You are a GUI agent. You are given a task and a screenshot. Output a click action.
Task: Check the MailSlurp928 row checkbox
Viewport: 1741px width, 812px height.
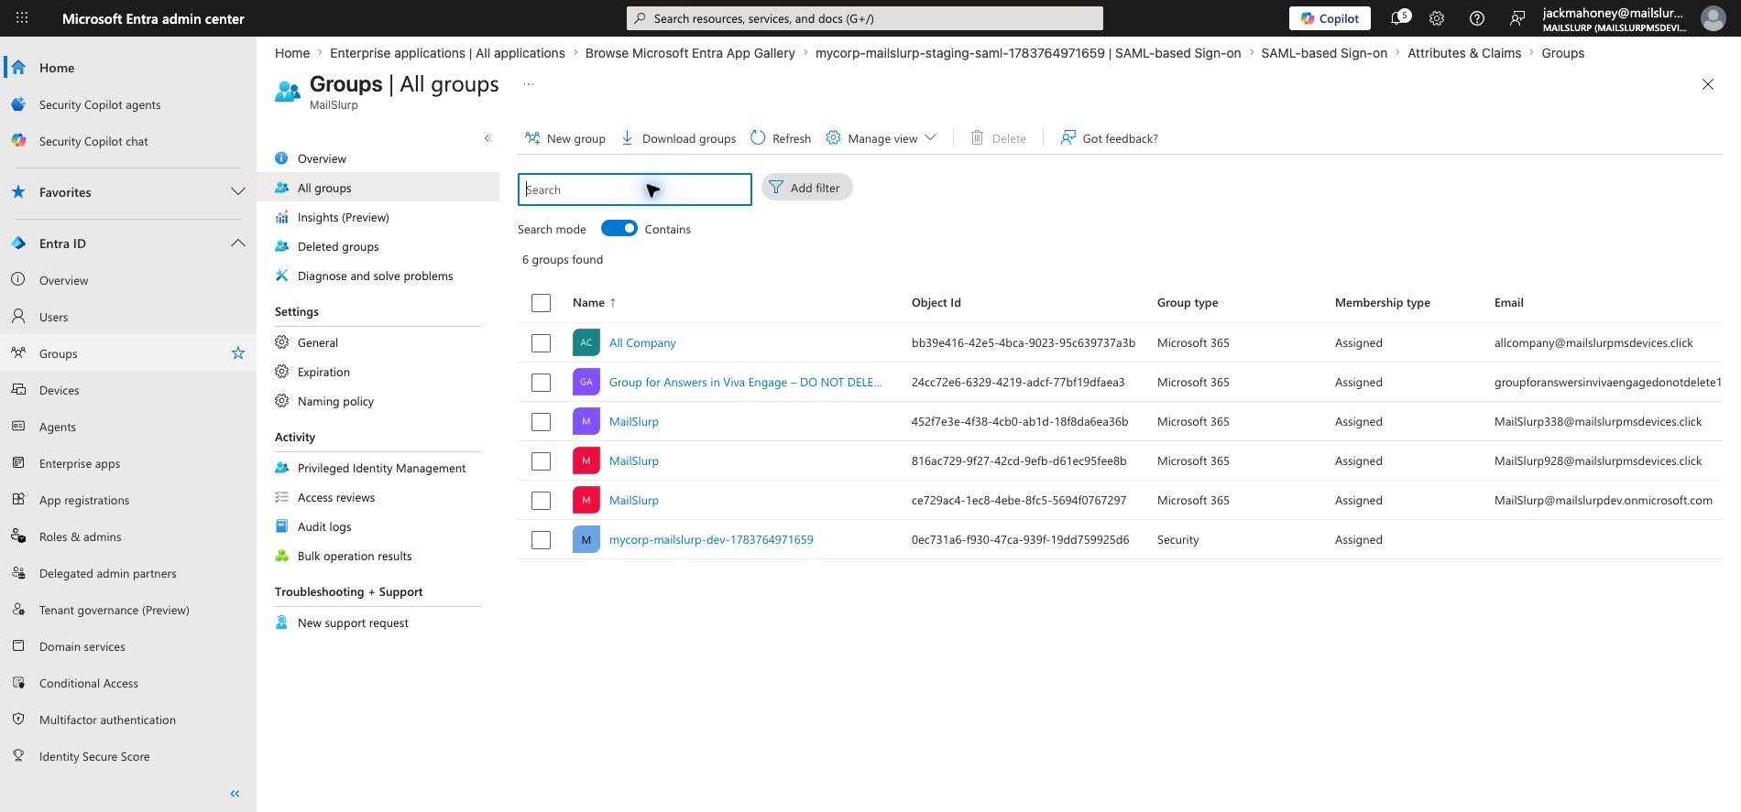pyautogui.click(x=541, y=461)
